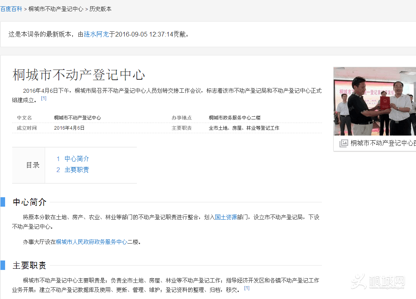
Task: Follow the 国土资源 hyperlink
Action: pos(226,217)
